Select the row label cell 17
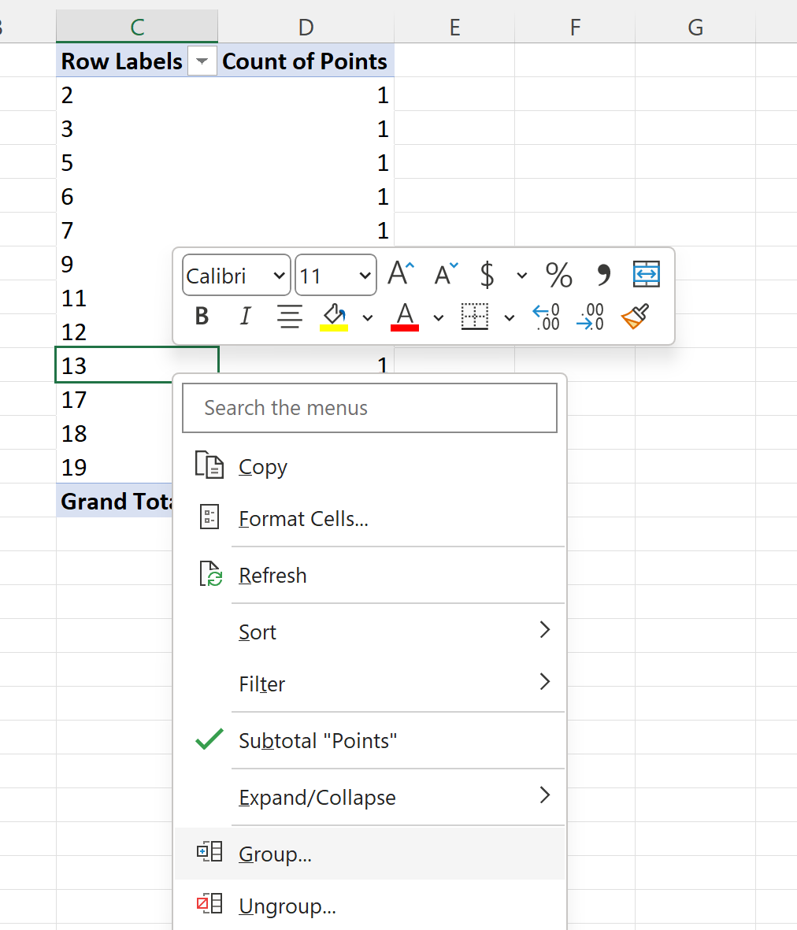 click(x=115, y=399)
